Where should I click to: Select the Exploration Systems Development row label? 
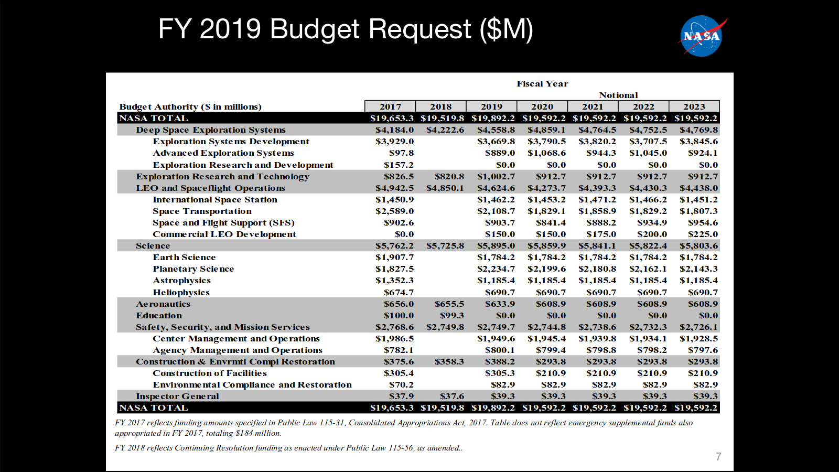click(231, 142)
